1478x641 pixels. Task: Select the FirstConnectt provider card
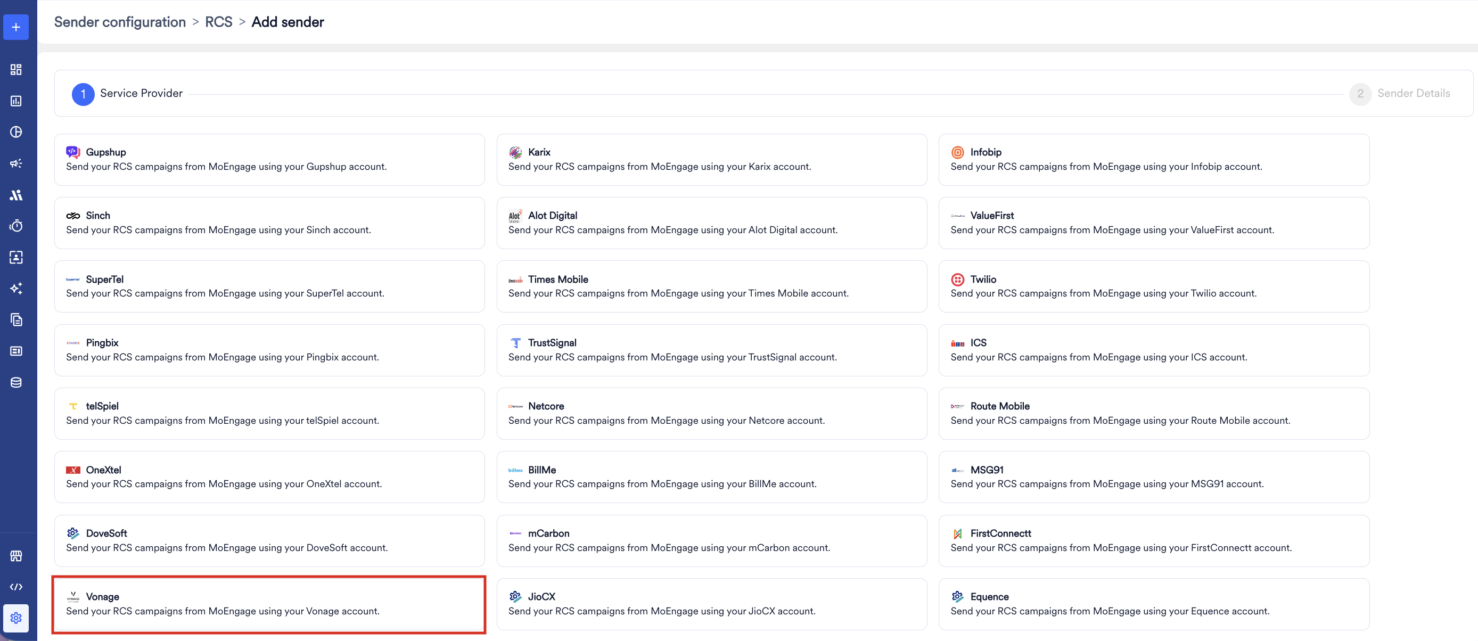pyautogui.click(x=1154, y=540)
